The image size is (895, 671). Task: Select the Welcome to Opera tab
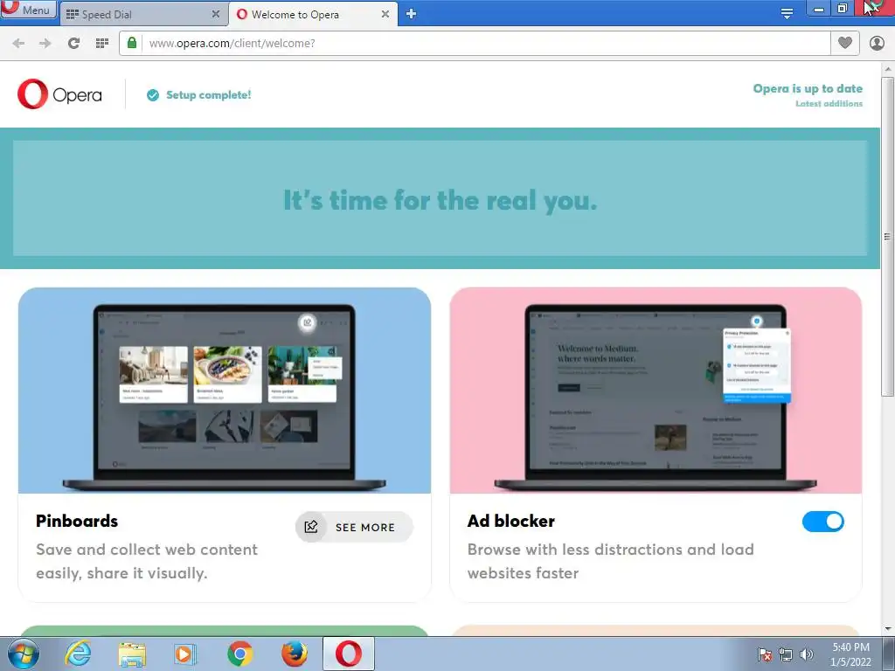tap(314, 14)
